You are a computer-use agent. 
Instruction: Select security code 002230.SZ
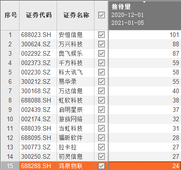pos(36,72)
